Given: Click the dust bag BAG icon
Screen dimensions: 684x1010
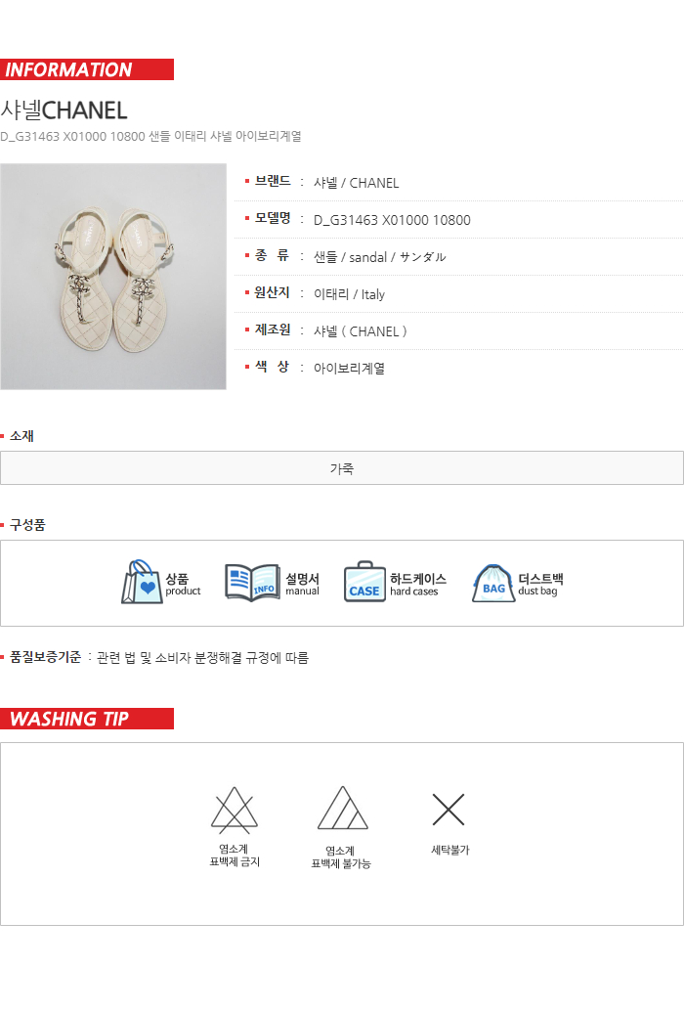Looking at the screenshot, I should 492,583.
